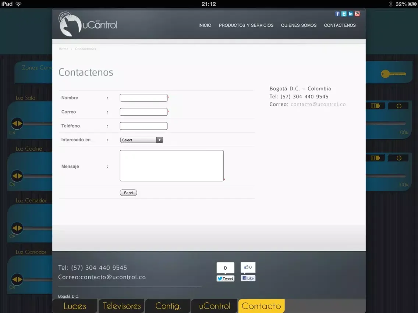The image size is (418, 313).
Task: Click the contacto@ucontrol.co email link
Action: pyautogui.click(x=318, y=104)
